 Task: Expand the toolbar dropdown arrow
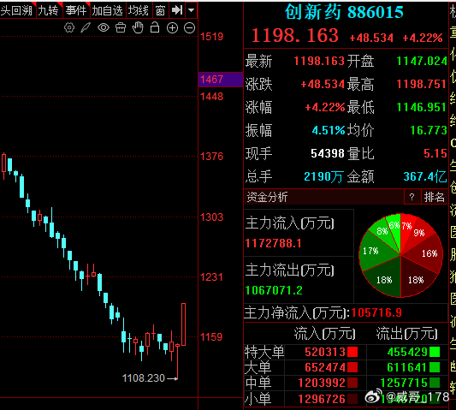(x=191, y=10)
